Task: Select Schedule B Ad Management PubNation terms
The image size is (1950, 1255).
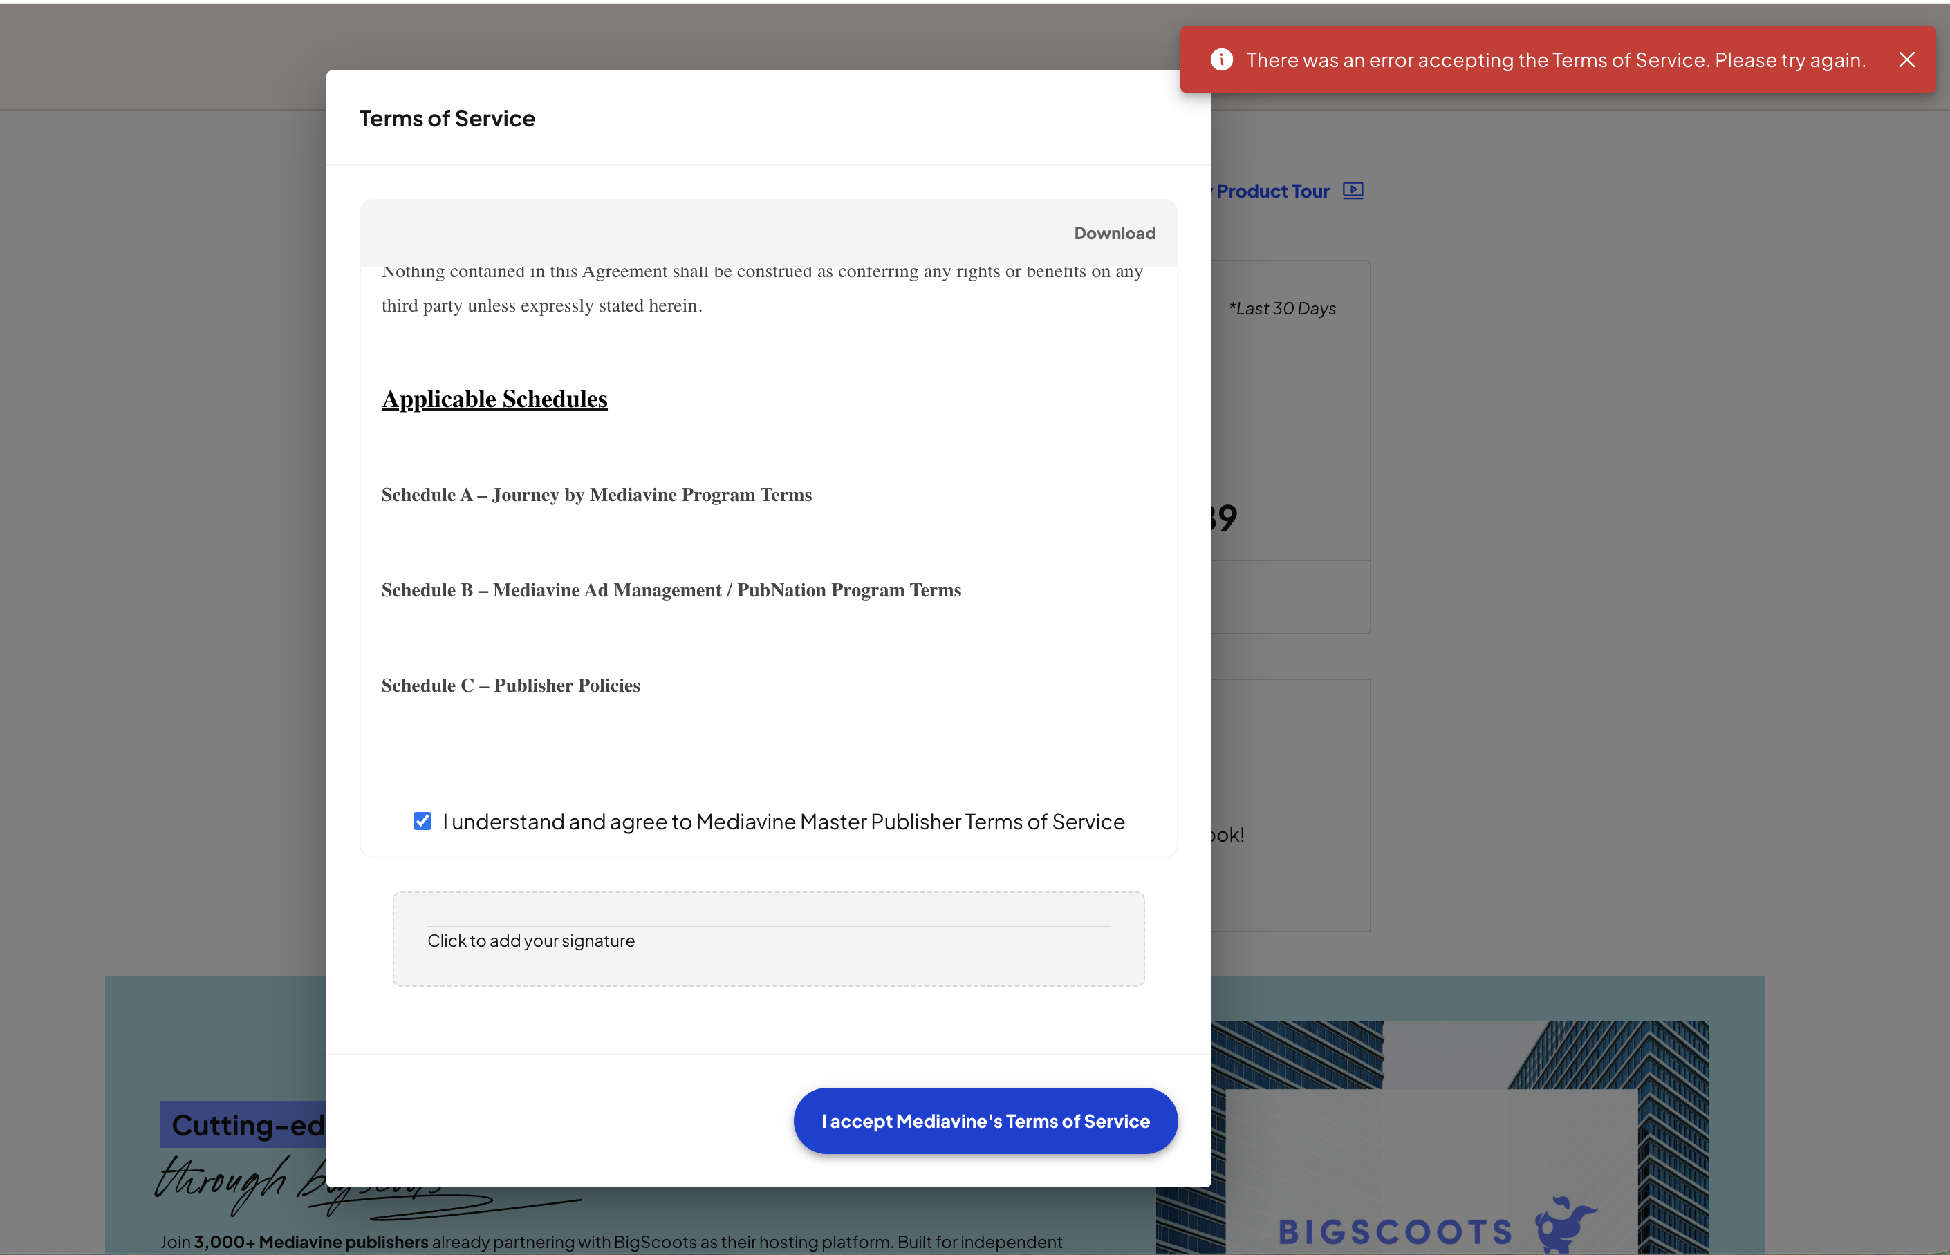Action: coord(670,590)
